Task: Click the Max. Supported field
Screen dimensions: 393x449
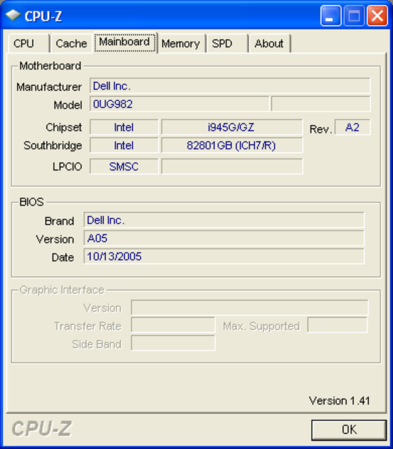Action: (338, 325)
